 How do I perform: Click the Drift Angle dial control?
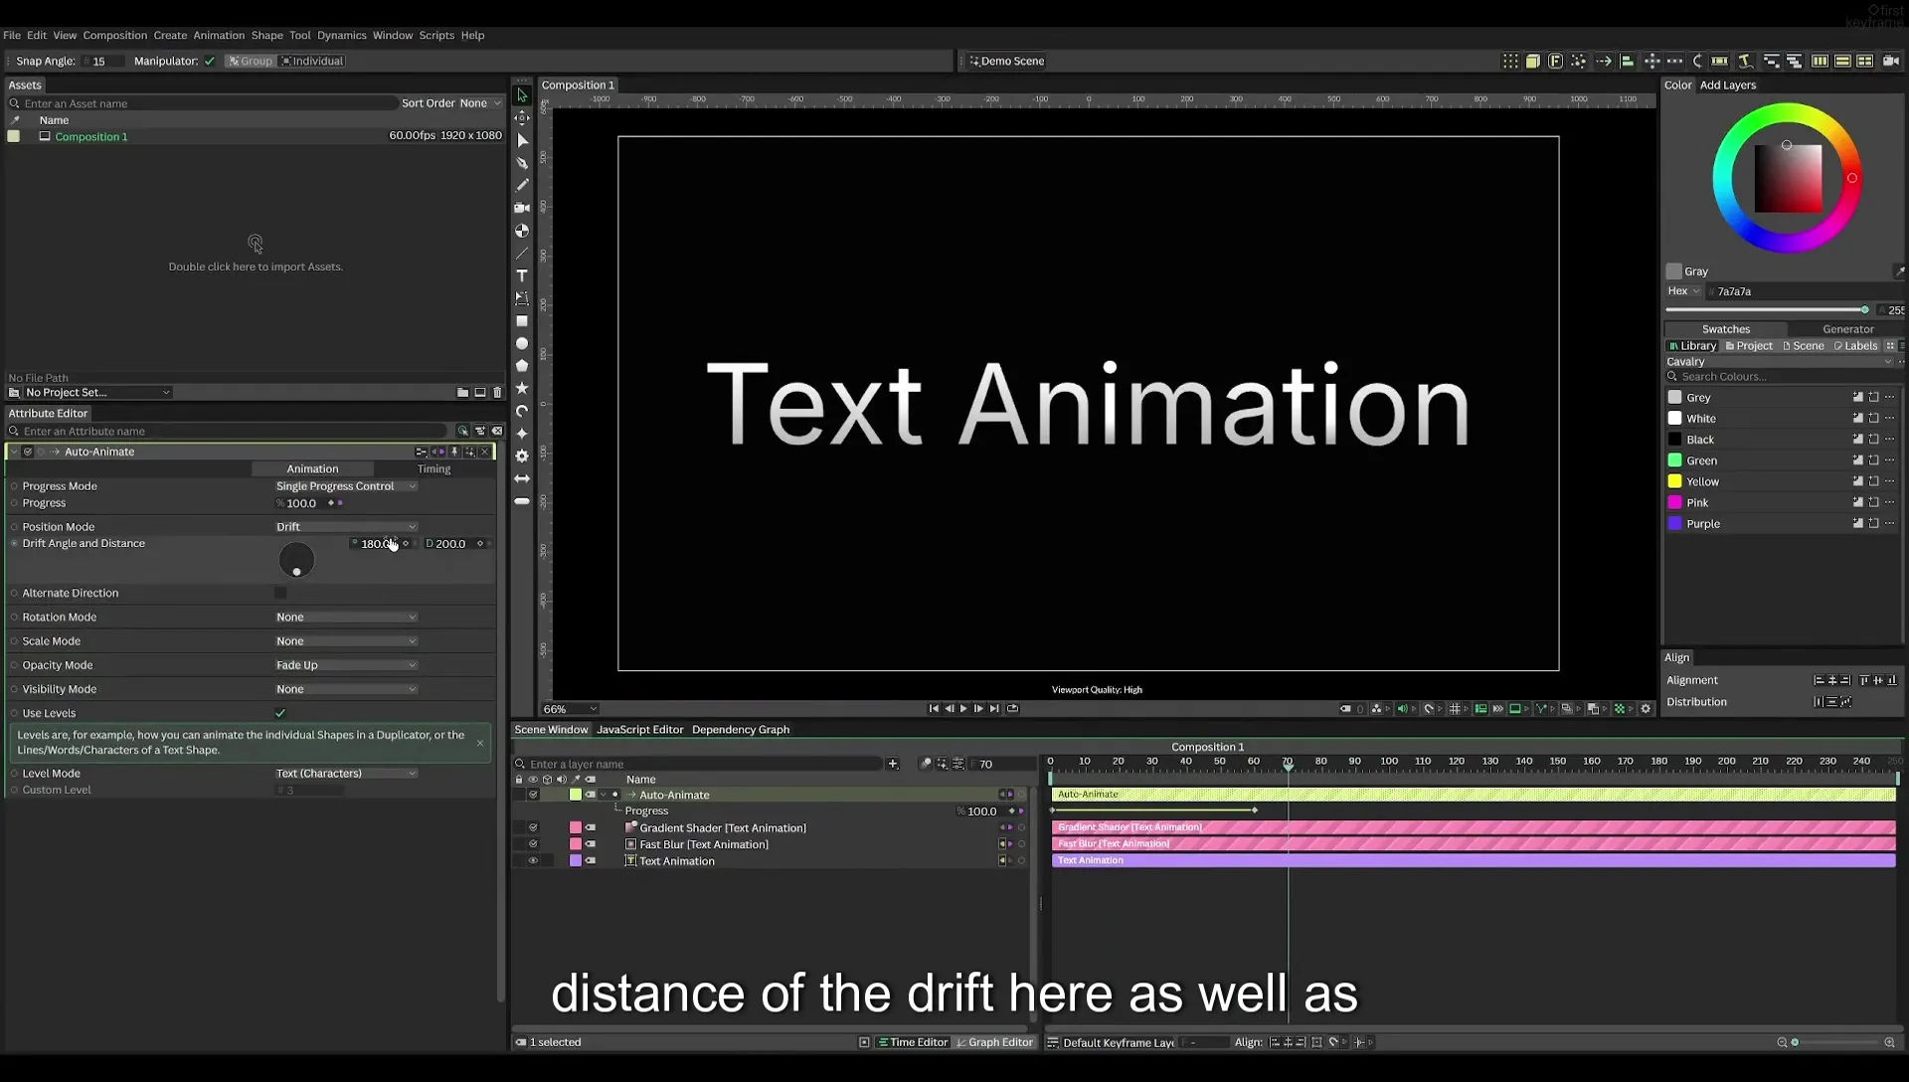pyautogui.click(x=296, y=561)
